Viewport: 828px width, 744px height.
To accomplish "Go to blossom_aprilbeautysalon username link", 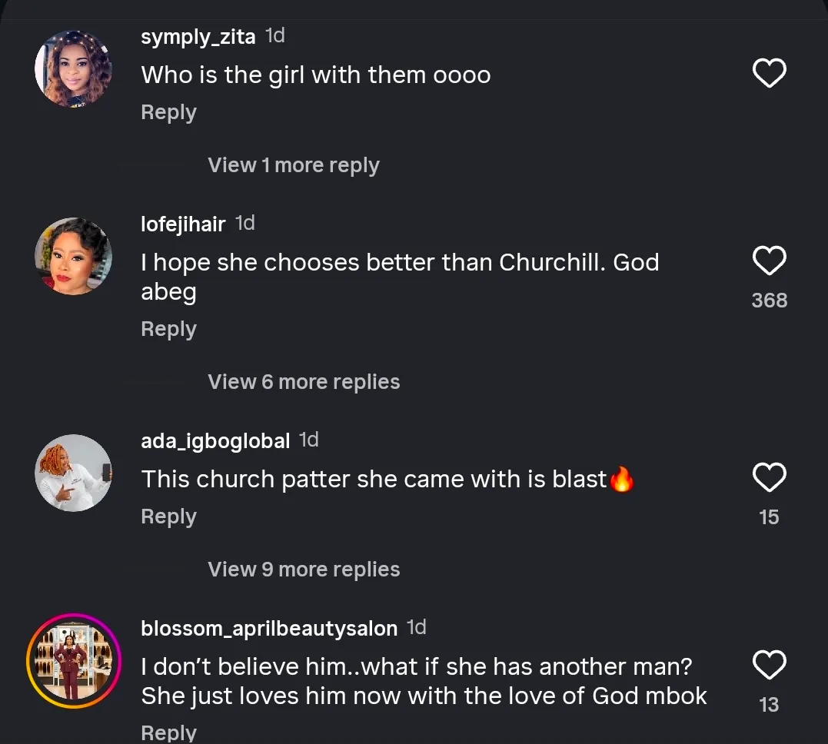I will (x=269, y=629).
